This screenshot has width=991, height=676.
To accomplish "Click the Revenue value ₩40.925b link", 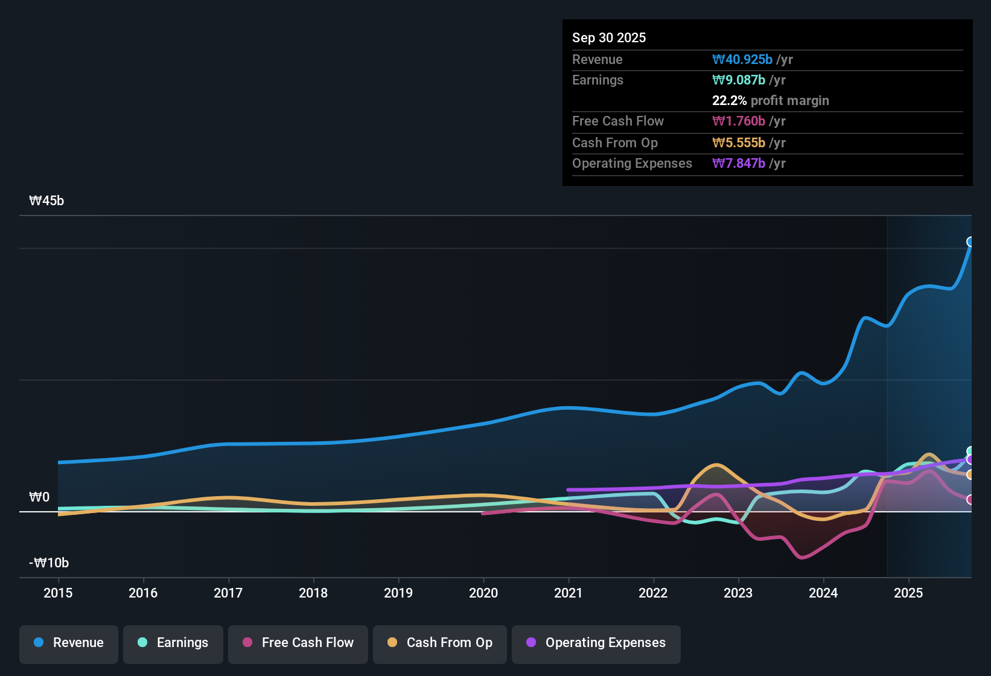I will pyautogui.click(x=743, y=59).
